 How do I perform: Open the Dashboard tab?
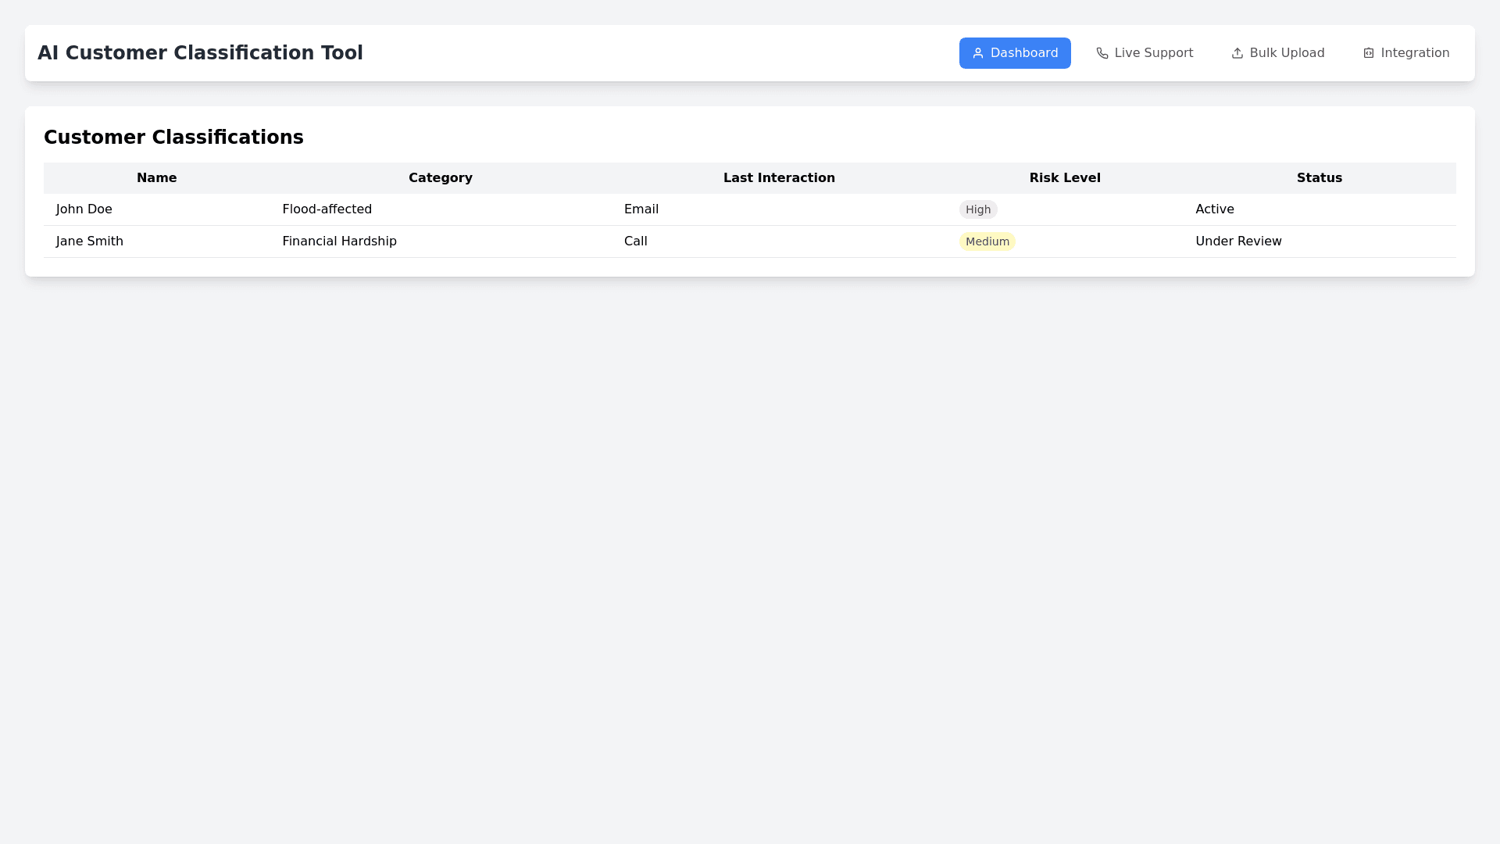point(1015,53)
